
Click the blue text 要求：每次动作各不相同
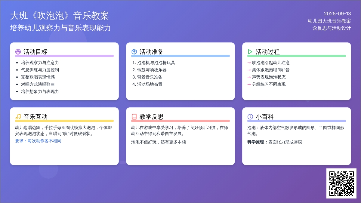pos(38,141)
